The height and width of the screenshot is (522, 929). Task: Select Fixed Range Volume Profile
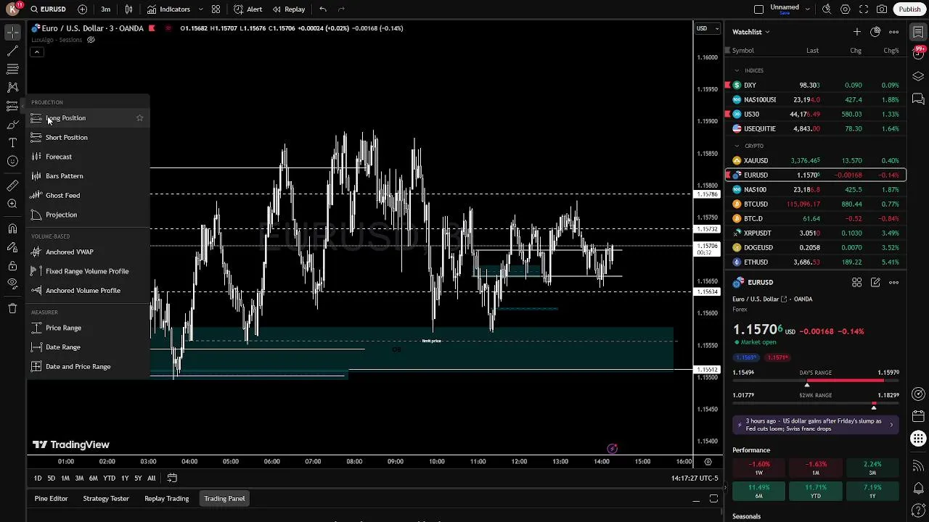(x=89, y=271)
